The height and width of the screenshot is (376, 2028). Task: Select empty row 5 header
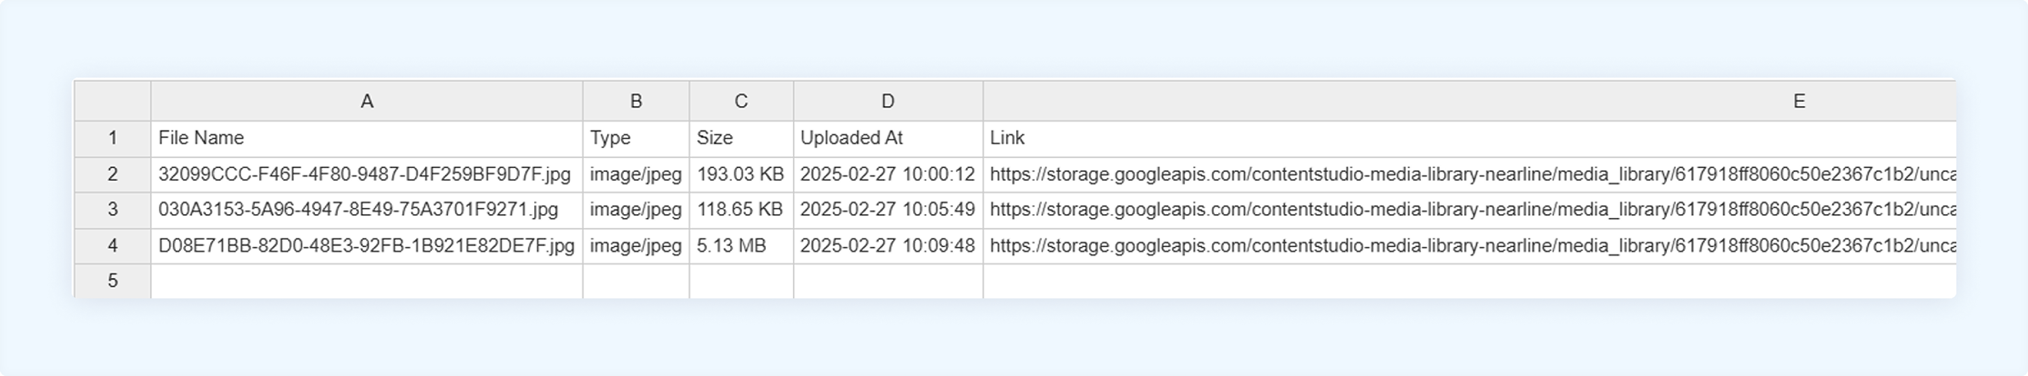tap(113, 281)
